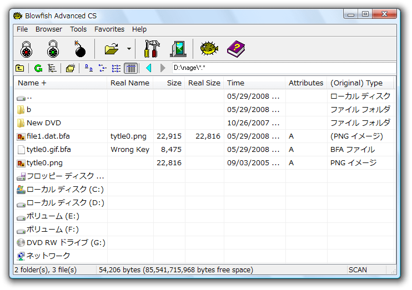Screen dimensions: 412x290
Task: Sort by the (Original) Type column header
Action: pyautogui.click(x=360, y=83)
